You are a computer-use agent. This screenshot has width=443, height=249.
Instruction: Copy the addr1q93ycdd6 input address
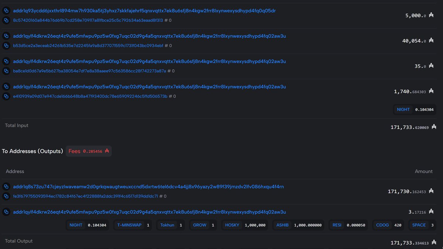tap(6, 11)
